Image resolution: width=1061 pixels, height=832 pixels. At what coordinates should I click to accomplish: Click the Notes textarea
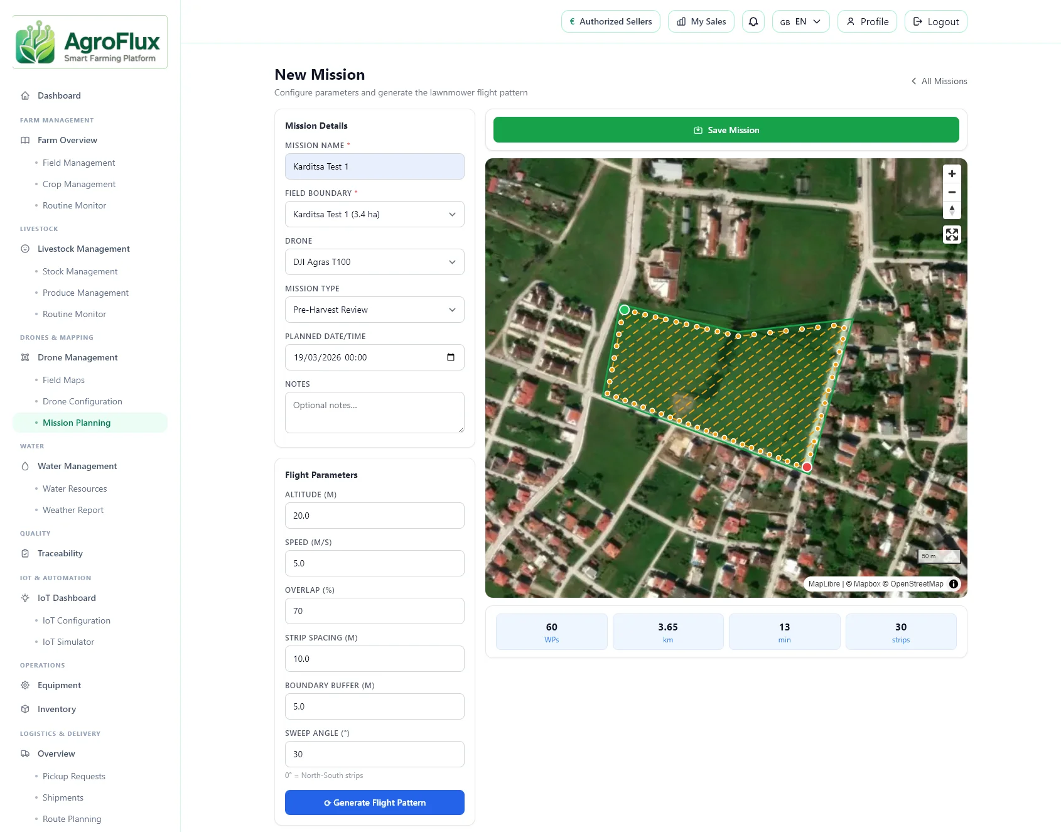click(375, 413)
